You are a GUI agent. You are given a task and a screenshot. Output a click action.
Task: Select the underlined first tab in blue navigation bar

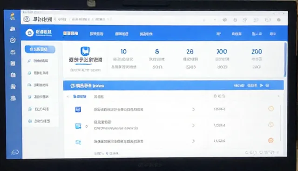click(x=70, y=33)
